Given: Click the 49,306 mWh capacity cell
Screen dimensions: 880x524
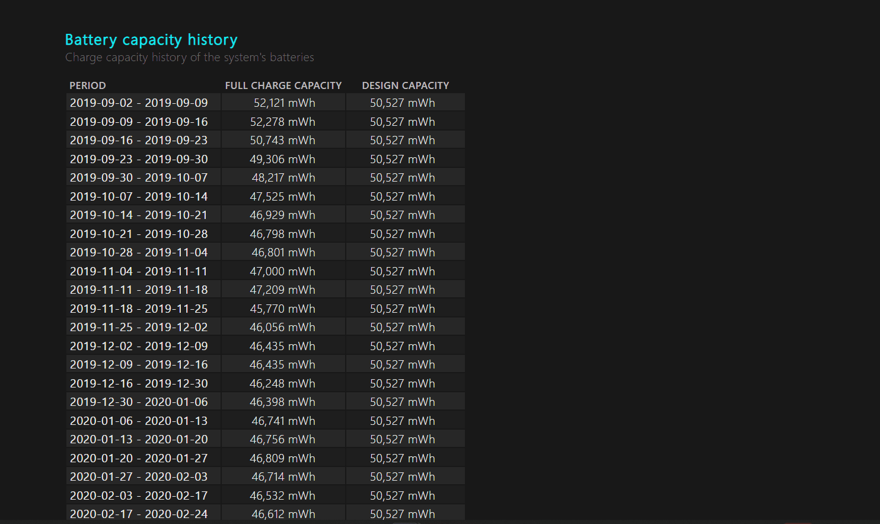Looking at the screenshot, I should coord(283,159).
